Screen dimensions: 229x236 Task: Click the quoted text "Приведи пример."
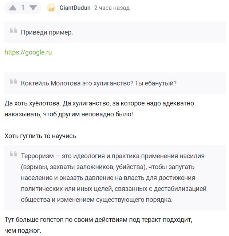(x=47, y=32)
